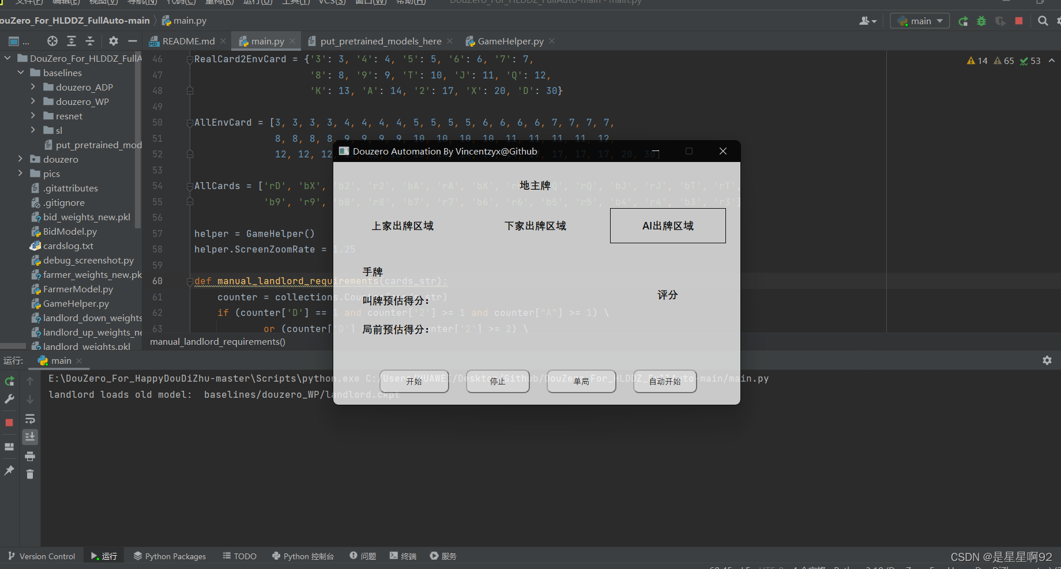Open project panel gear options
The height and width of the screenshot is (569, 1061).
[x=114, y=41]
